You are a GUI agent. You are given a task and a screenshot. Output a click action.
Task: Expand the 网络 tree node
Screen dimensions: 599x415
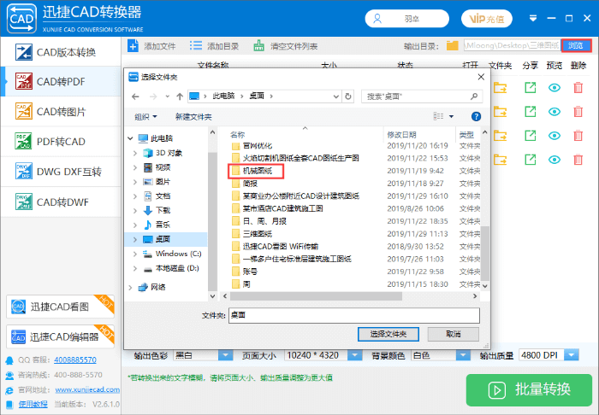[x=130, y=287]
